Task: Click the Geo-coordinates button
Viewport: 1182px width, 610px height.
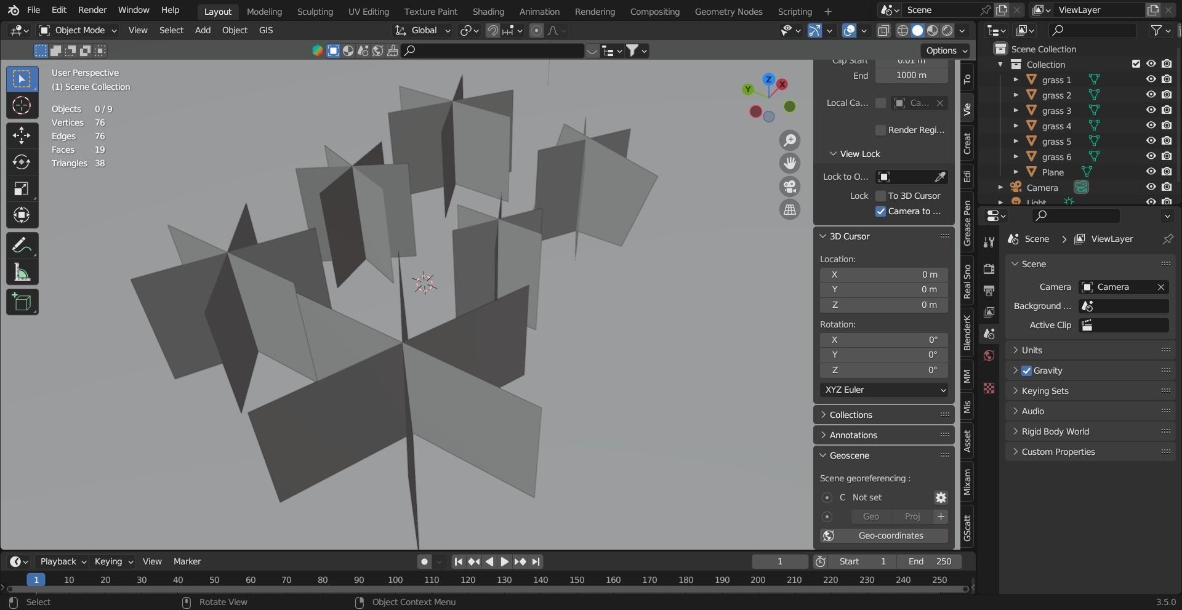Action: pos(884,536)
